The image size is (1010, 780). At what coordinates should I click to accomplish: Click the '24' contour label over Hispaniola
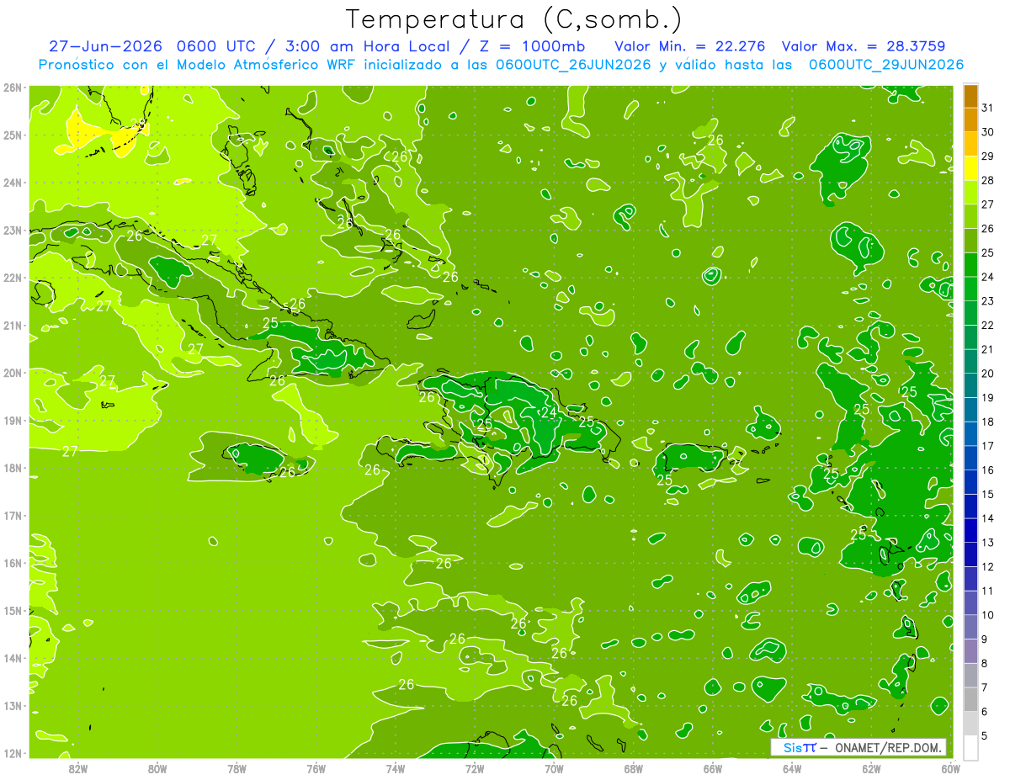pos(548,412)
